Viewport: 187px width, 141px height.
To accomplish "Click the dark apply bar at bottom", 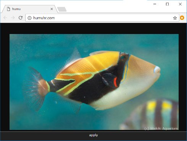I will tap(93, 136).
